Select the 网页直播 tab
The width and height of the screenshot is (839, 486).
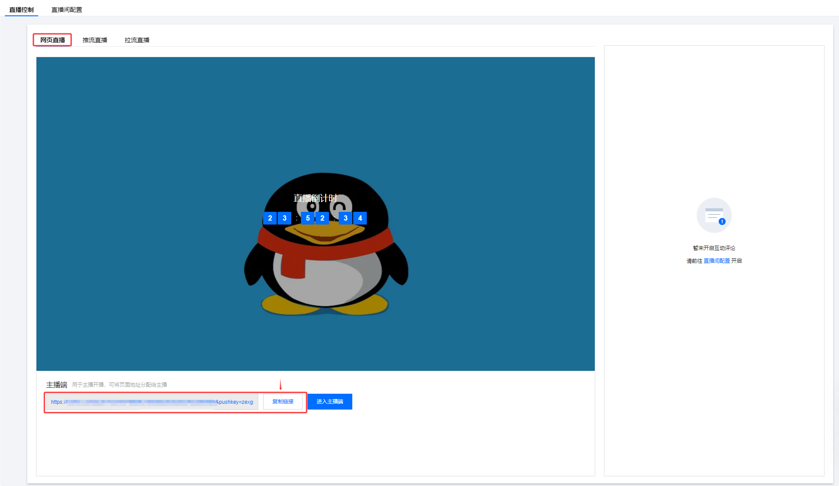pos(52,40)
